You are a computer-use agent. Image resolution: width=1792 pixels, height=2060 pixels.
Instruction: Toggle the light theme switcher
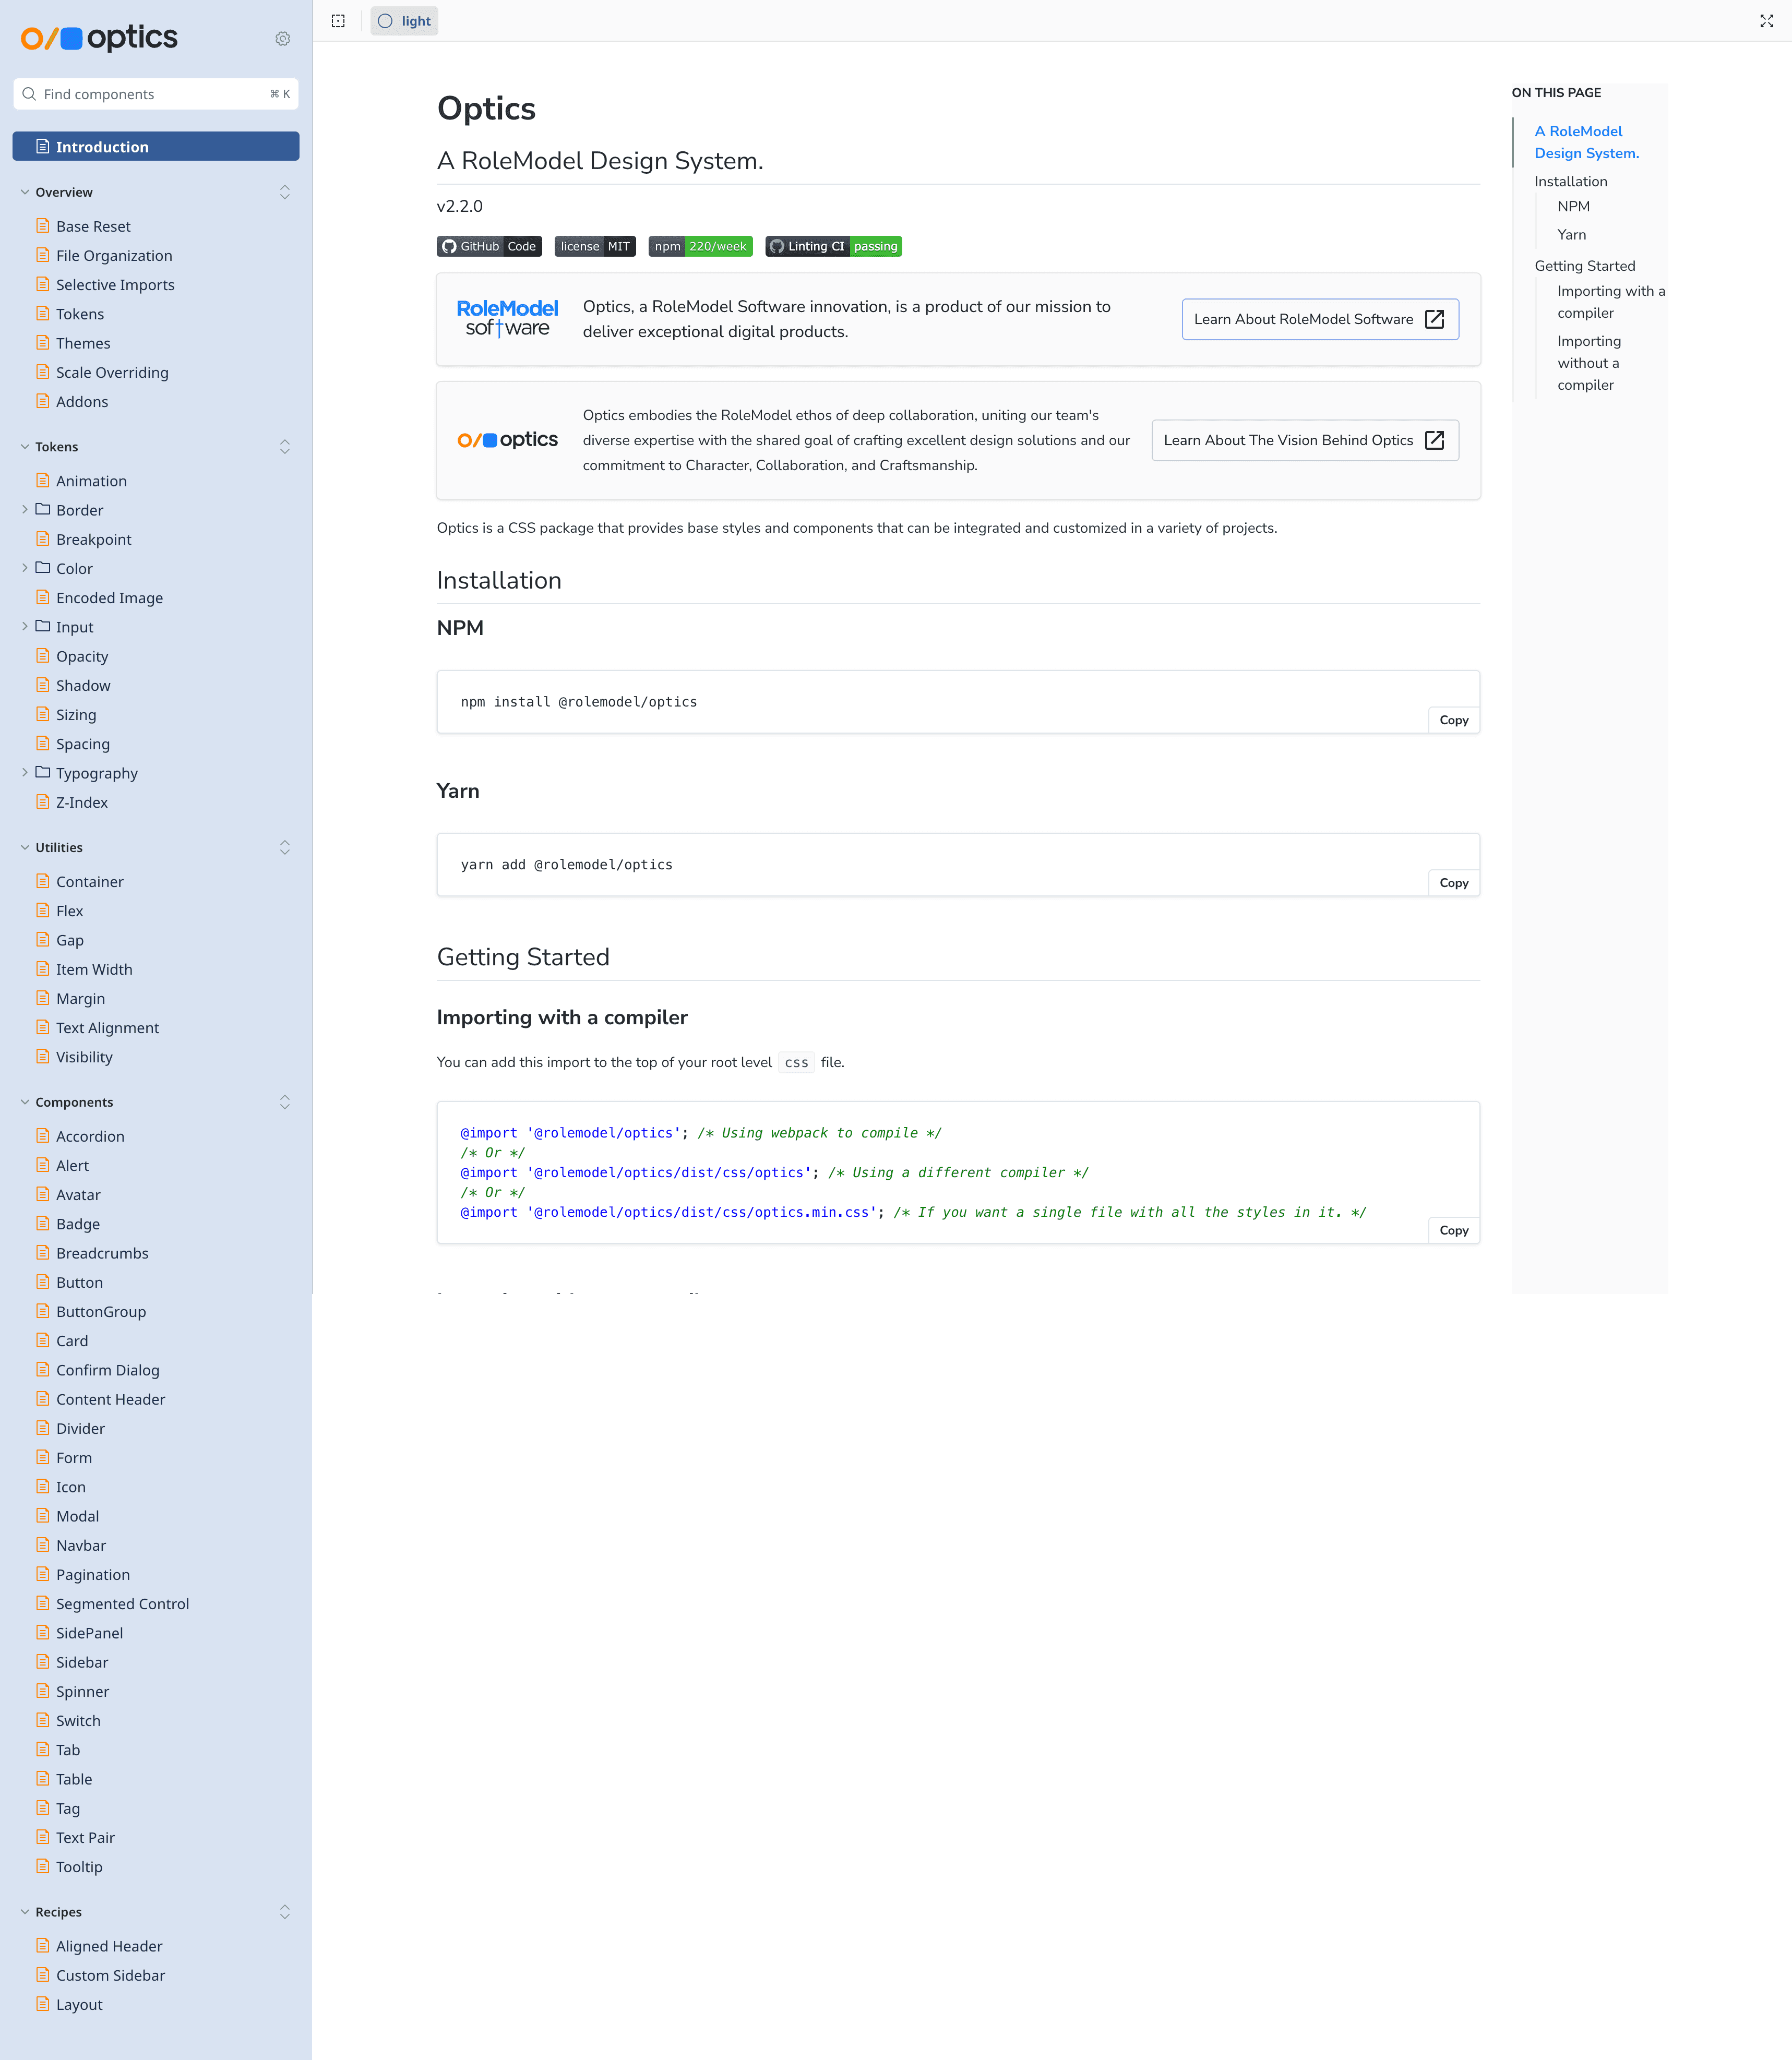pos(404,21)
